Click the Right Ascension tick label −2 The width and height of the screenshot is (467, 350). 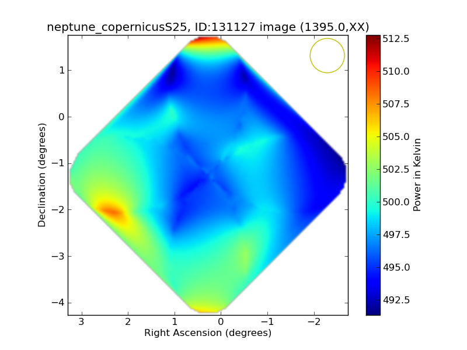tap(314, 322)
